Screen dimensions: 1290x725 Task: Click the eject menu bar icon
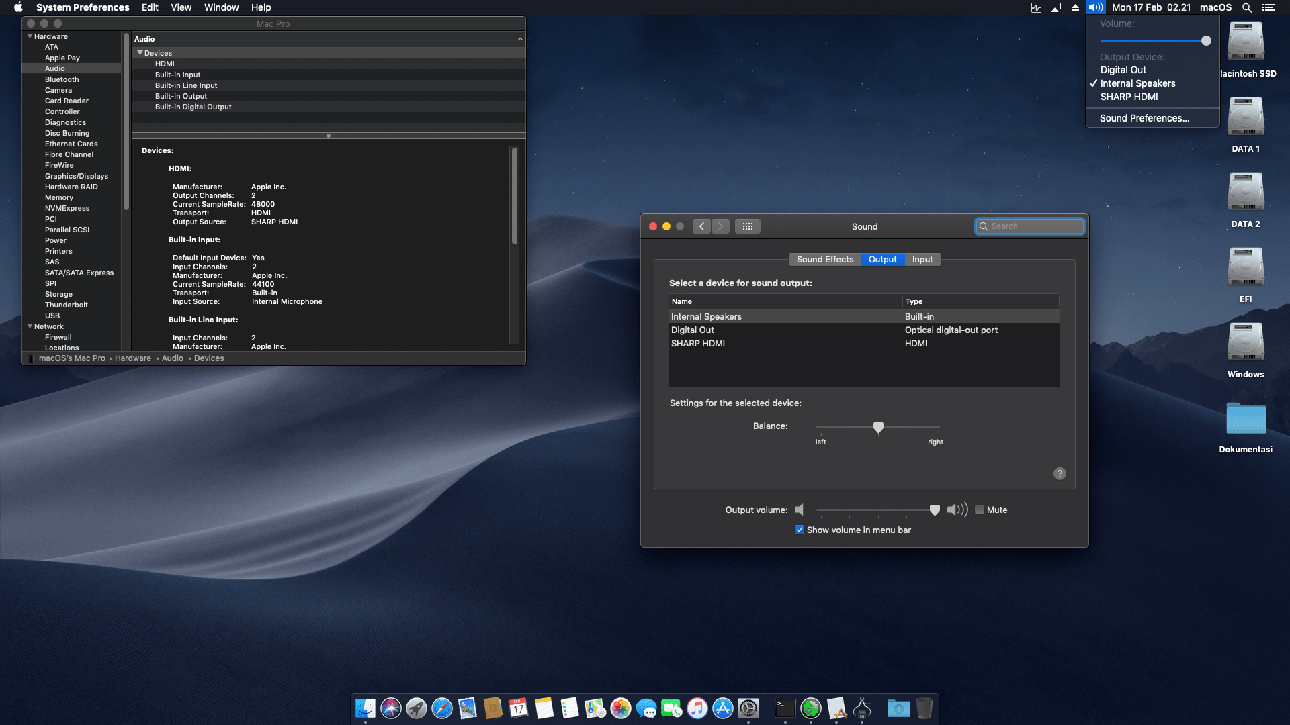(x=1075, y=7)
